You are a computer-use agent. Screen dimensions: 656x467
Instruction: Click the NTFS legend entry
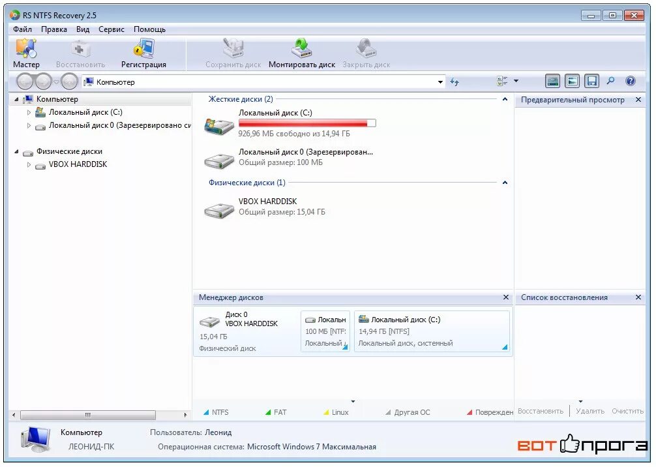[x=216, y=412]
